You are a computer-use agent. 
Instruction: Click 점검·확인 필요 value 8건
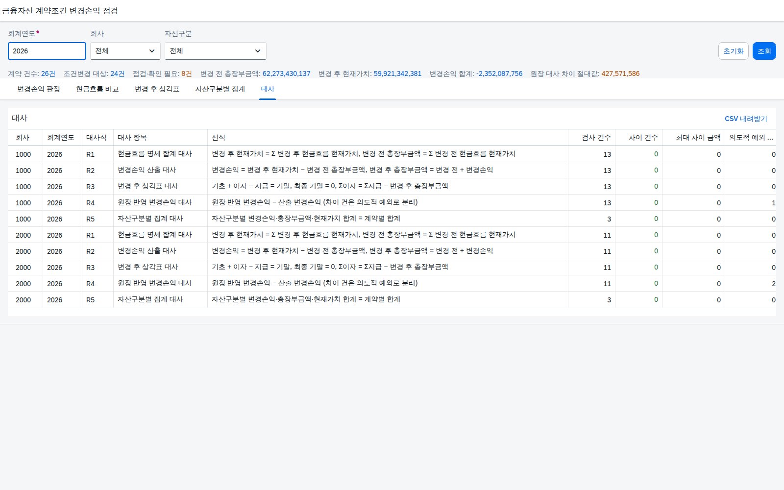pyautogui.click(x=187, y=73)
